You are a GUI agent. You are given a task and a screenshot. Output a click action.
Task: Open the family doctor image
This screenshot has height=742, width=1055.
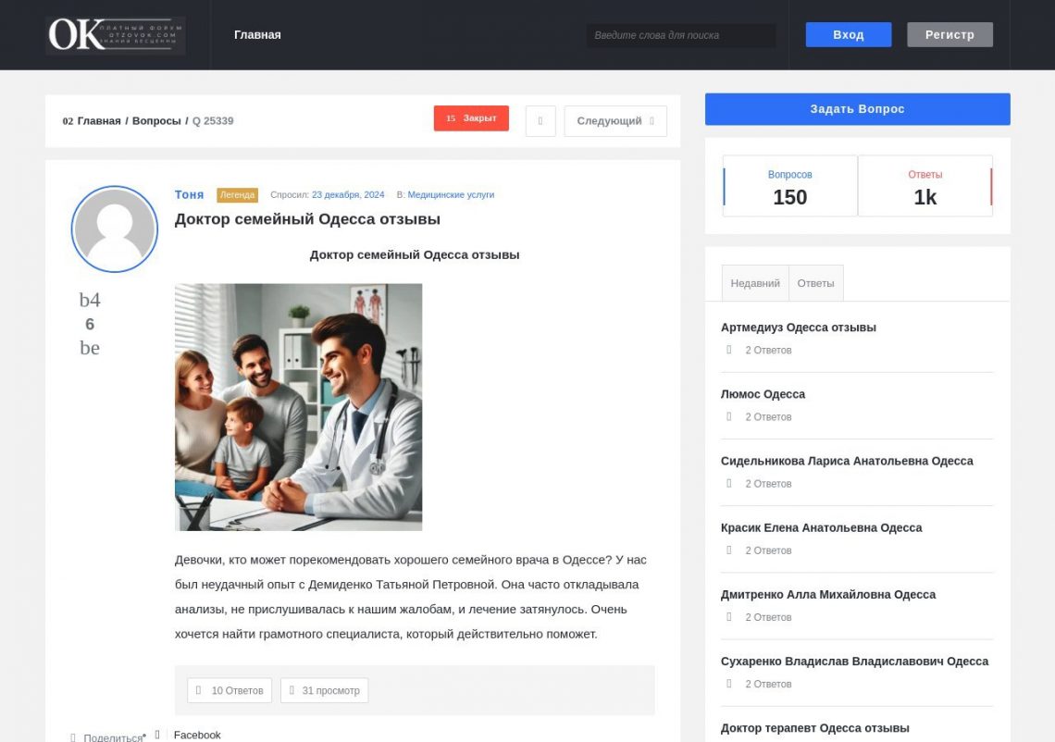[299, 407]
